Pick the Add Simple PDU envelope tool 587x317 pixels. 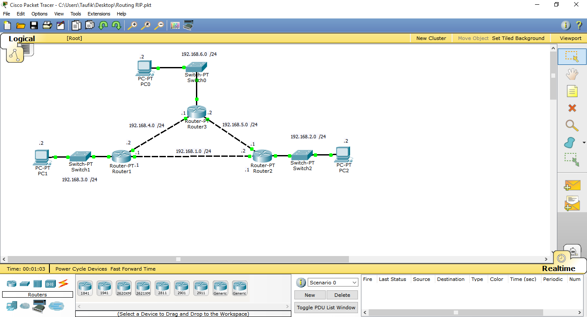point(572,185)
